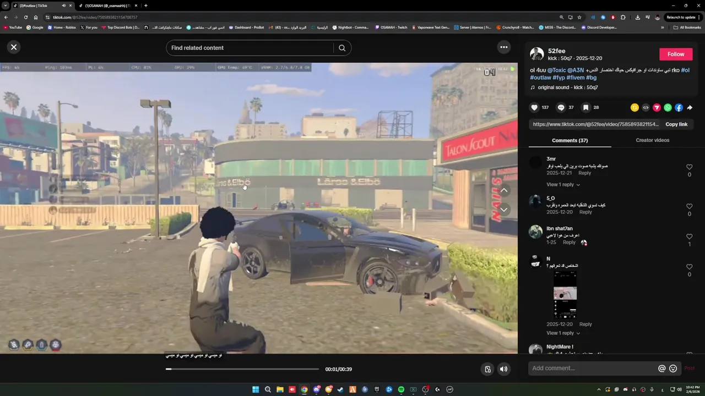
Task: Open image attached in N's comment
Action: tap(565, 294)
